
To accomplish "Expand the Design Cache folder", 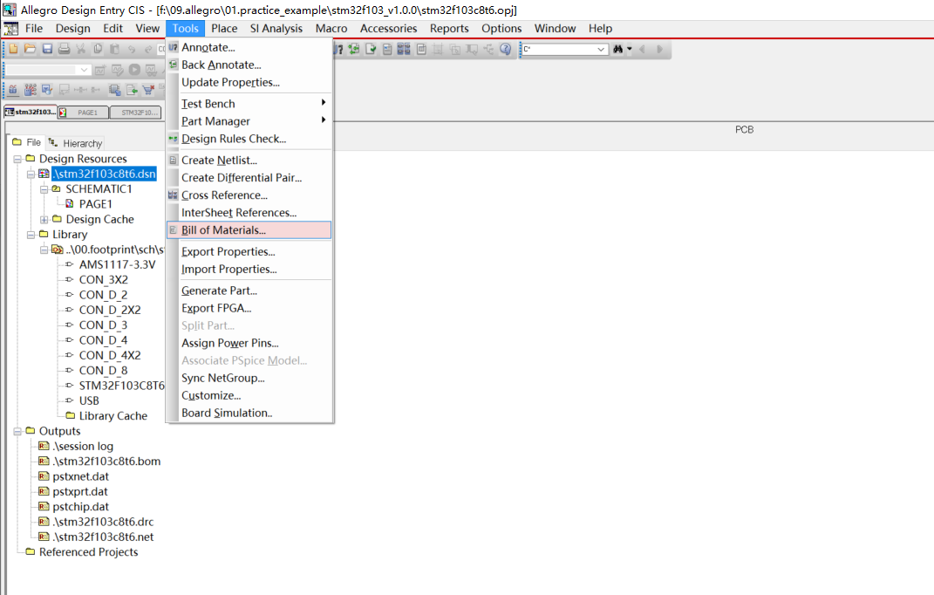I will coord(44,219).
